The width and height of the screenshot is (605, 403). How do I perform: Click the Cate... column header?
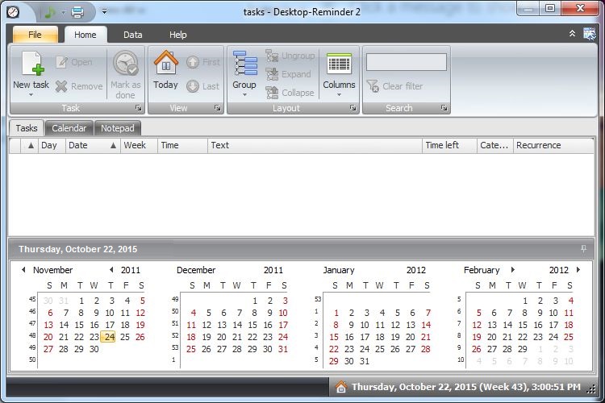pyautogui.click(x=495, y=145)
